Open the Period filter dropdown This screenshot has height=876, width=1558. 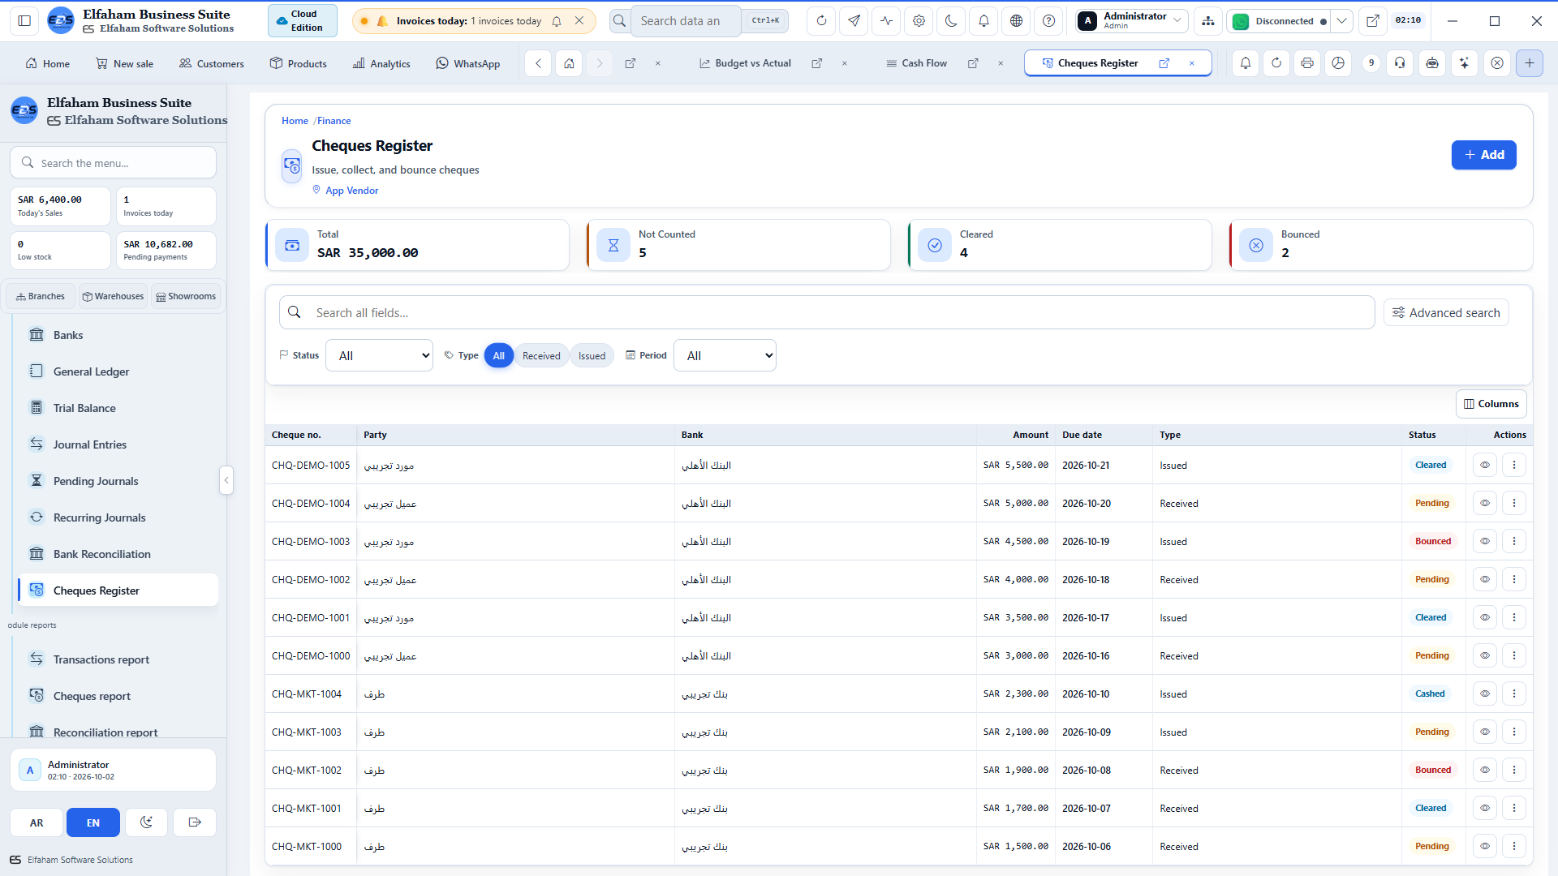click(725, 356)
